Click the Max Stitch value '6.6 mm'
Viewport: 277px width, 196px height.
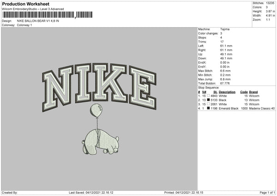click(225, 71)
